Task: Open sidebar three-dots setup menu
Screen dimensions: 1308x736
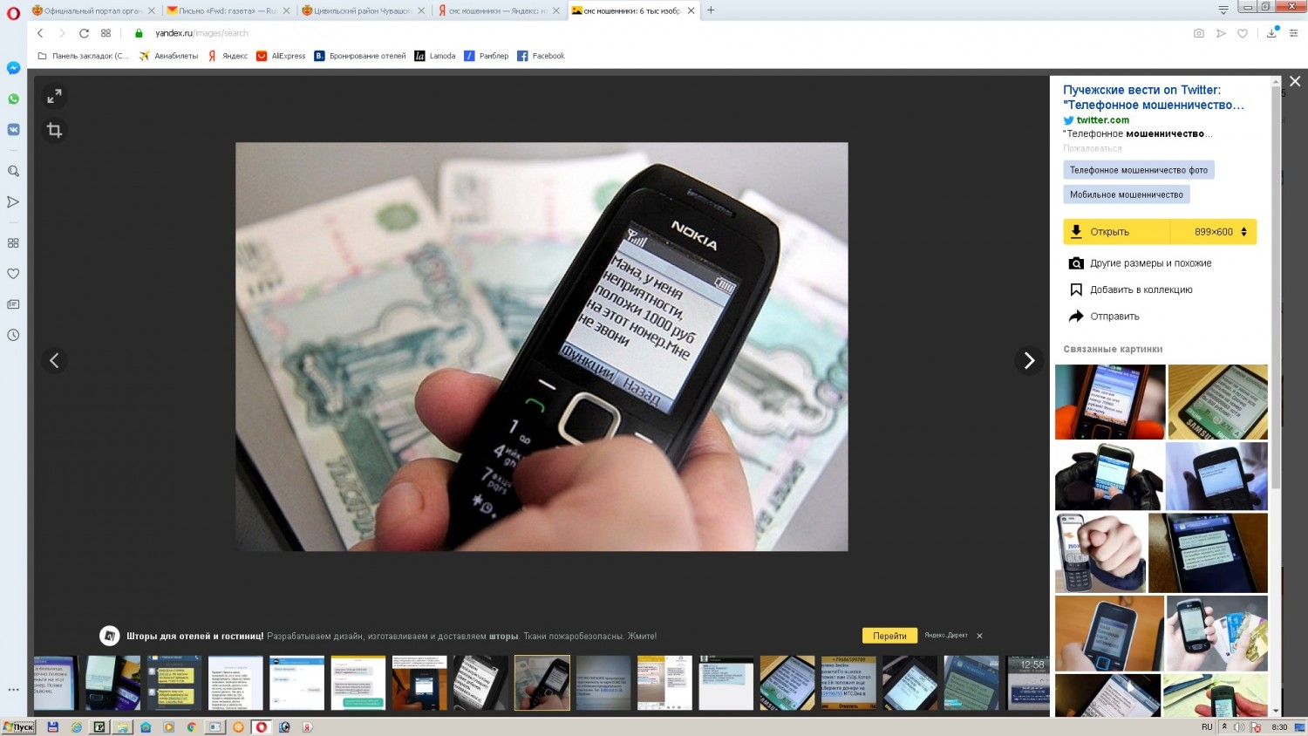Action: pos(13,689)
